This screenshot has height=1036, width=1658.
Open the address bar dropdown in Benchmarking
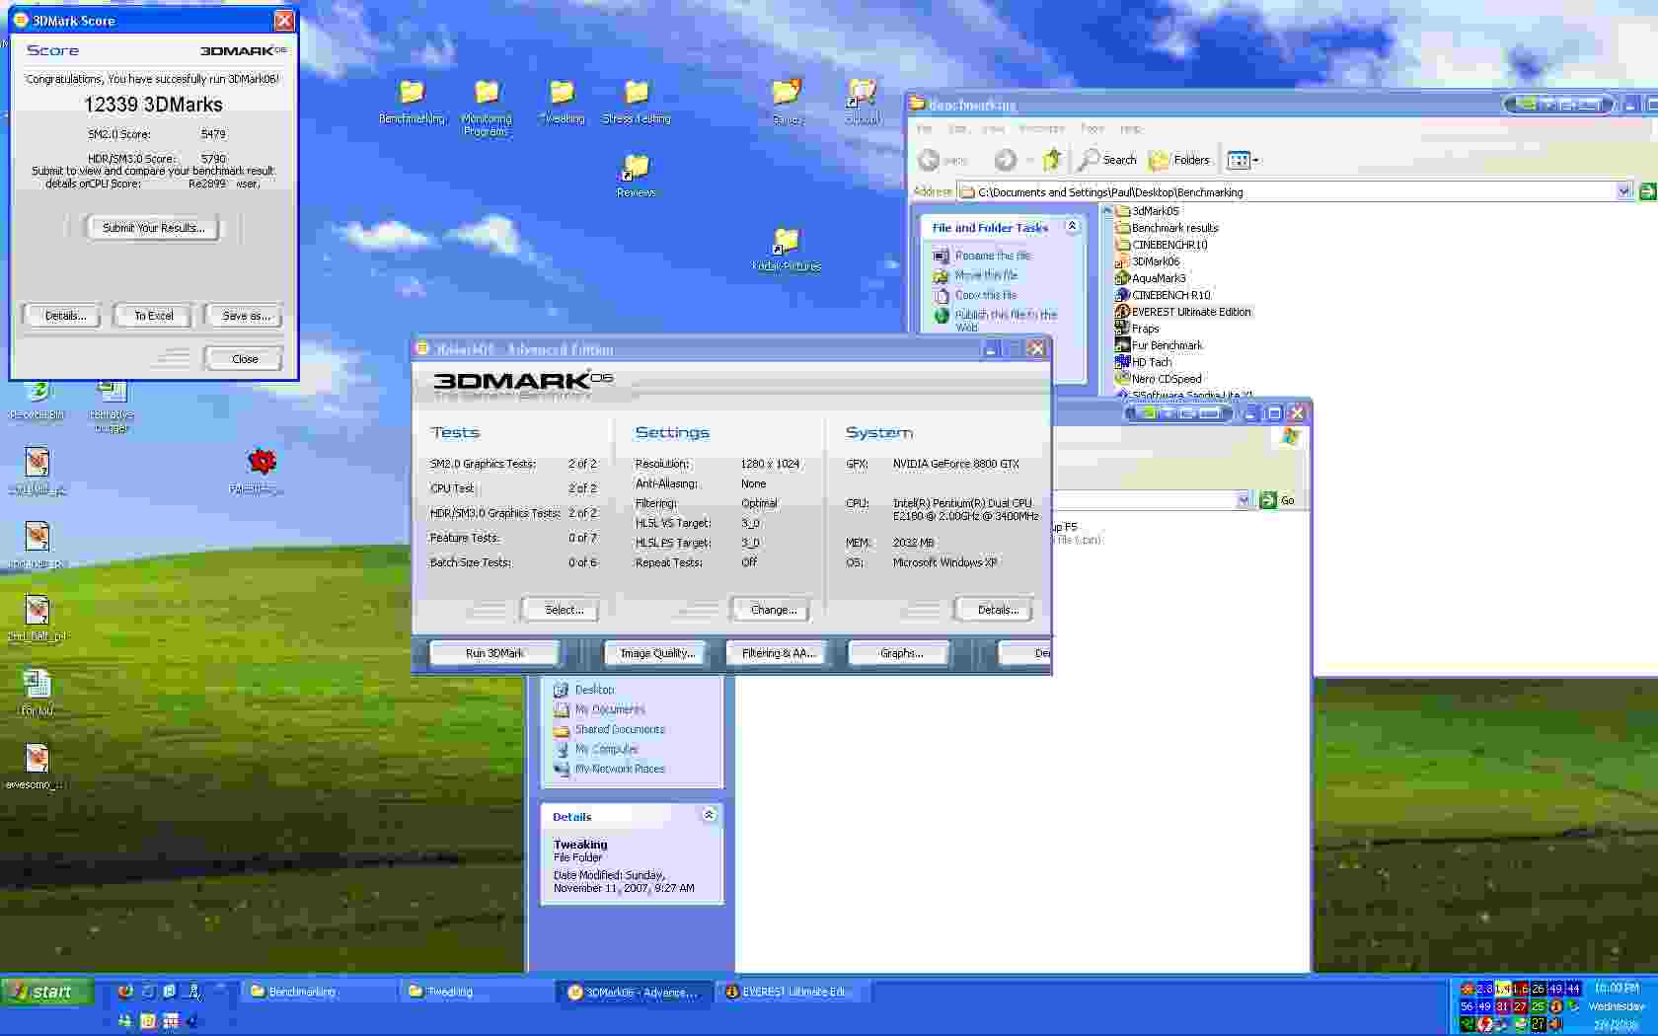click(1624, 191)
